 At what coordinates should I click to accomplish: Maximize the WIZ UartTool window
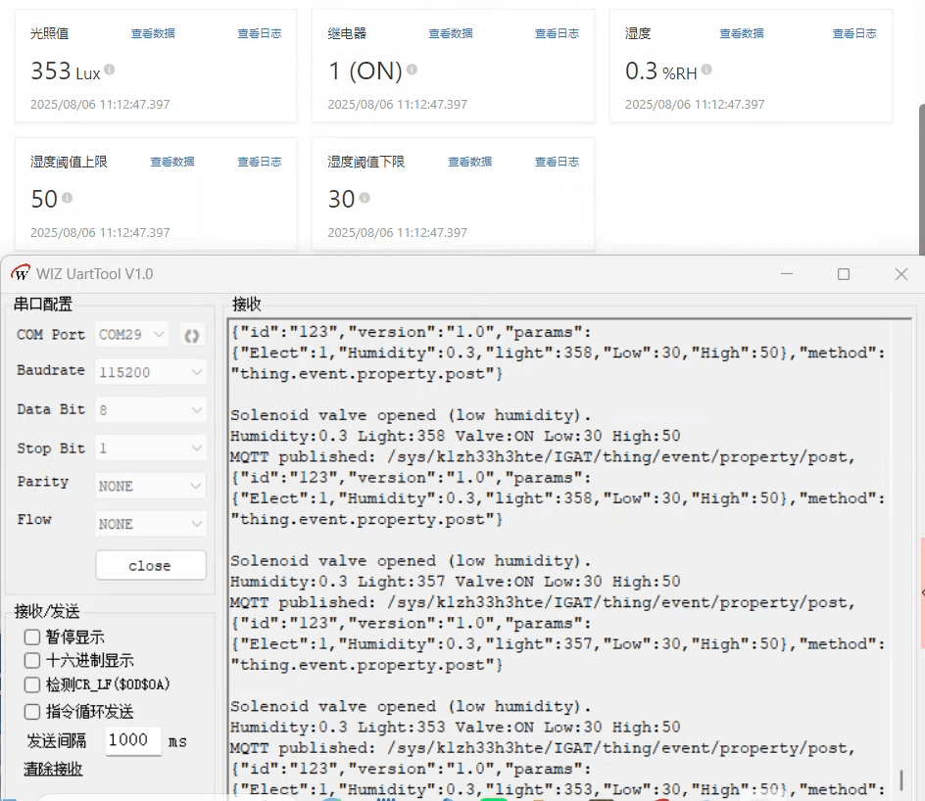pos(844,274)
